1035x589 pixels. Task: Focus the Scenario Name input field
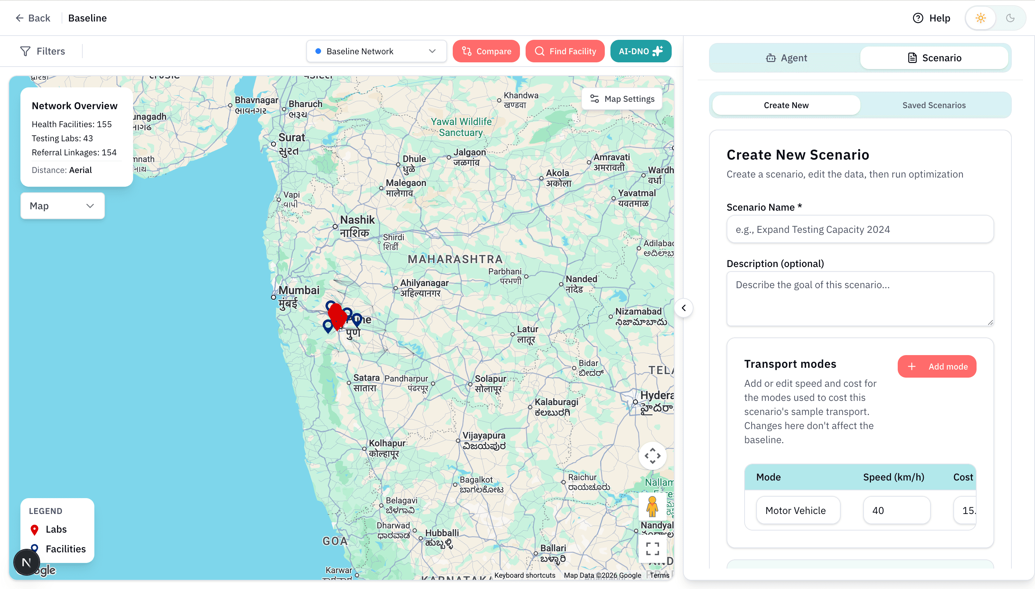[860, 229]
